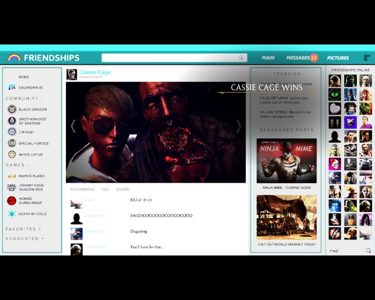Click the Friendships rainbow logo icon

click(x=14, y=58)
